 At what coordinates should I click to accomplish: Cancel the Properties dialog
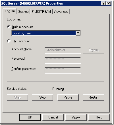click(53, 117)
